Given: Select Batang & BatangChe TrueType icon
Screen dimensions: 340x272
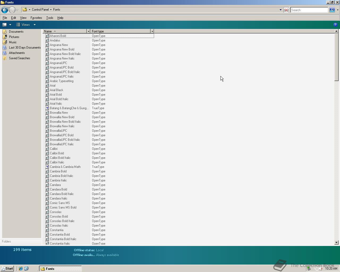Looking at the screenshot, I should 47,108.
